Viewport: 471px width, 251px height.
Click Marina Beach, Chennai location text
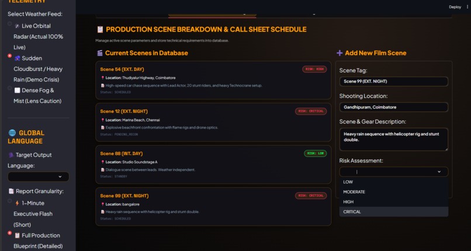[141, 120]
